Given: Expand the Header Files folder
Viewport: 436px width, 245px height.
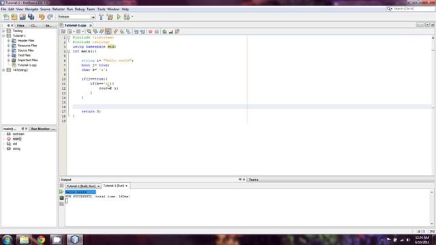Looking at the screenshot, I should [x=9, y=41].
